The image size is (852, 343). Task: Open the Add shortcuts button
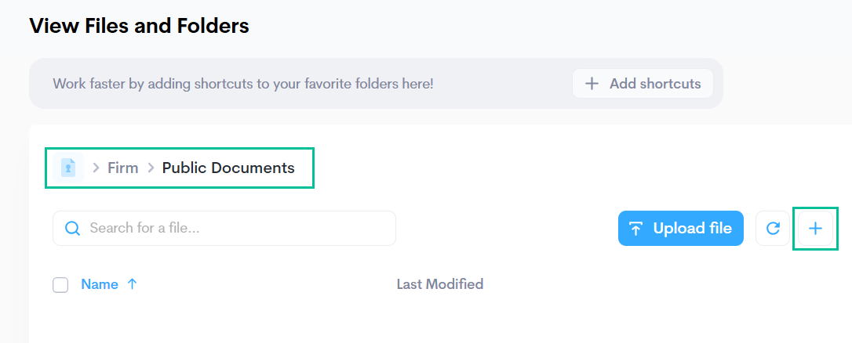tap(643, 84)
